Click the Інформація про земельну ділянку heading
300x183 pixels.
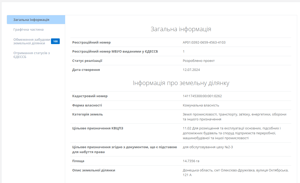coord(181,83)
